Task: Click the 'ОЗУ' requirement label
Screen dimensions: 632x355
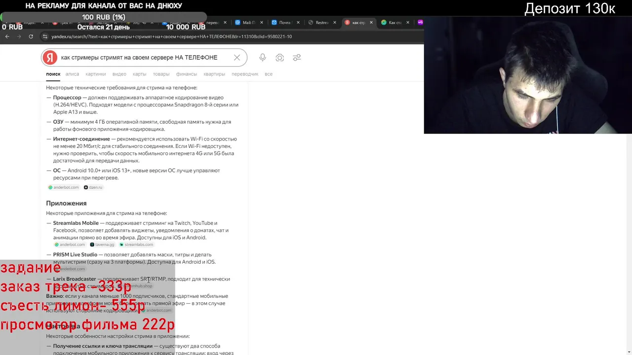Action: pos(58,122)
